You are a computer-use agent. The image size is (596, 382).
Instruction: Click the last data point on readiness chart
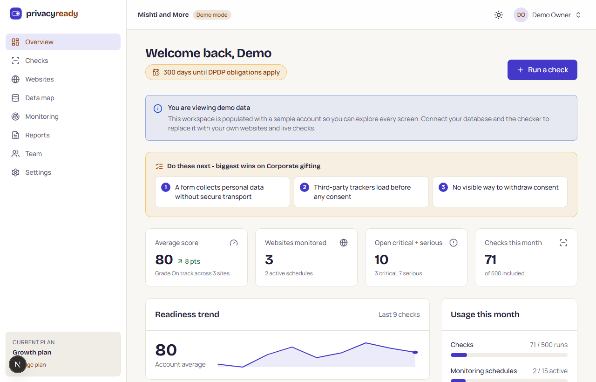point(415,352)
